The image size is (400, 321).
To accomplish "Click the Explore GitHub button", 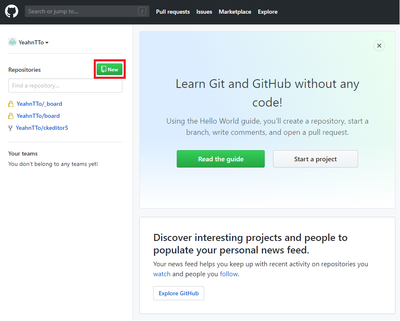I will (178, 293).
